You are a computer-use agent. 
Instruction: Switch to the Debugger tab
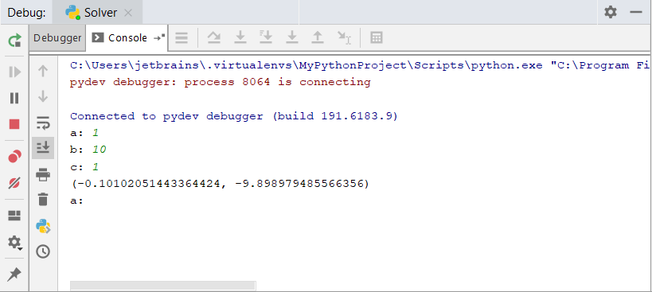[57, 38]
